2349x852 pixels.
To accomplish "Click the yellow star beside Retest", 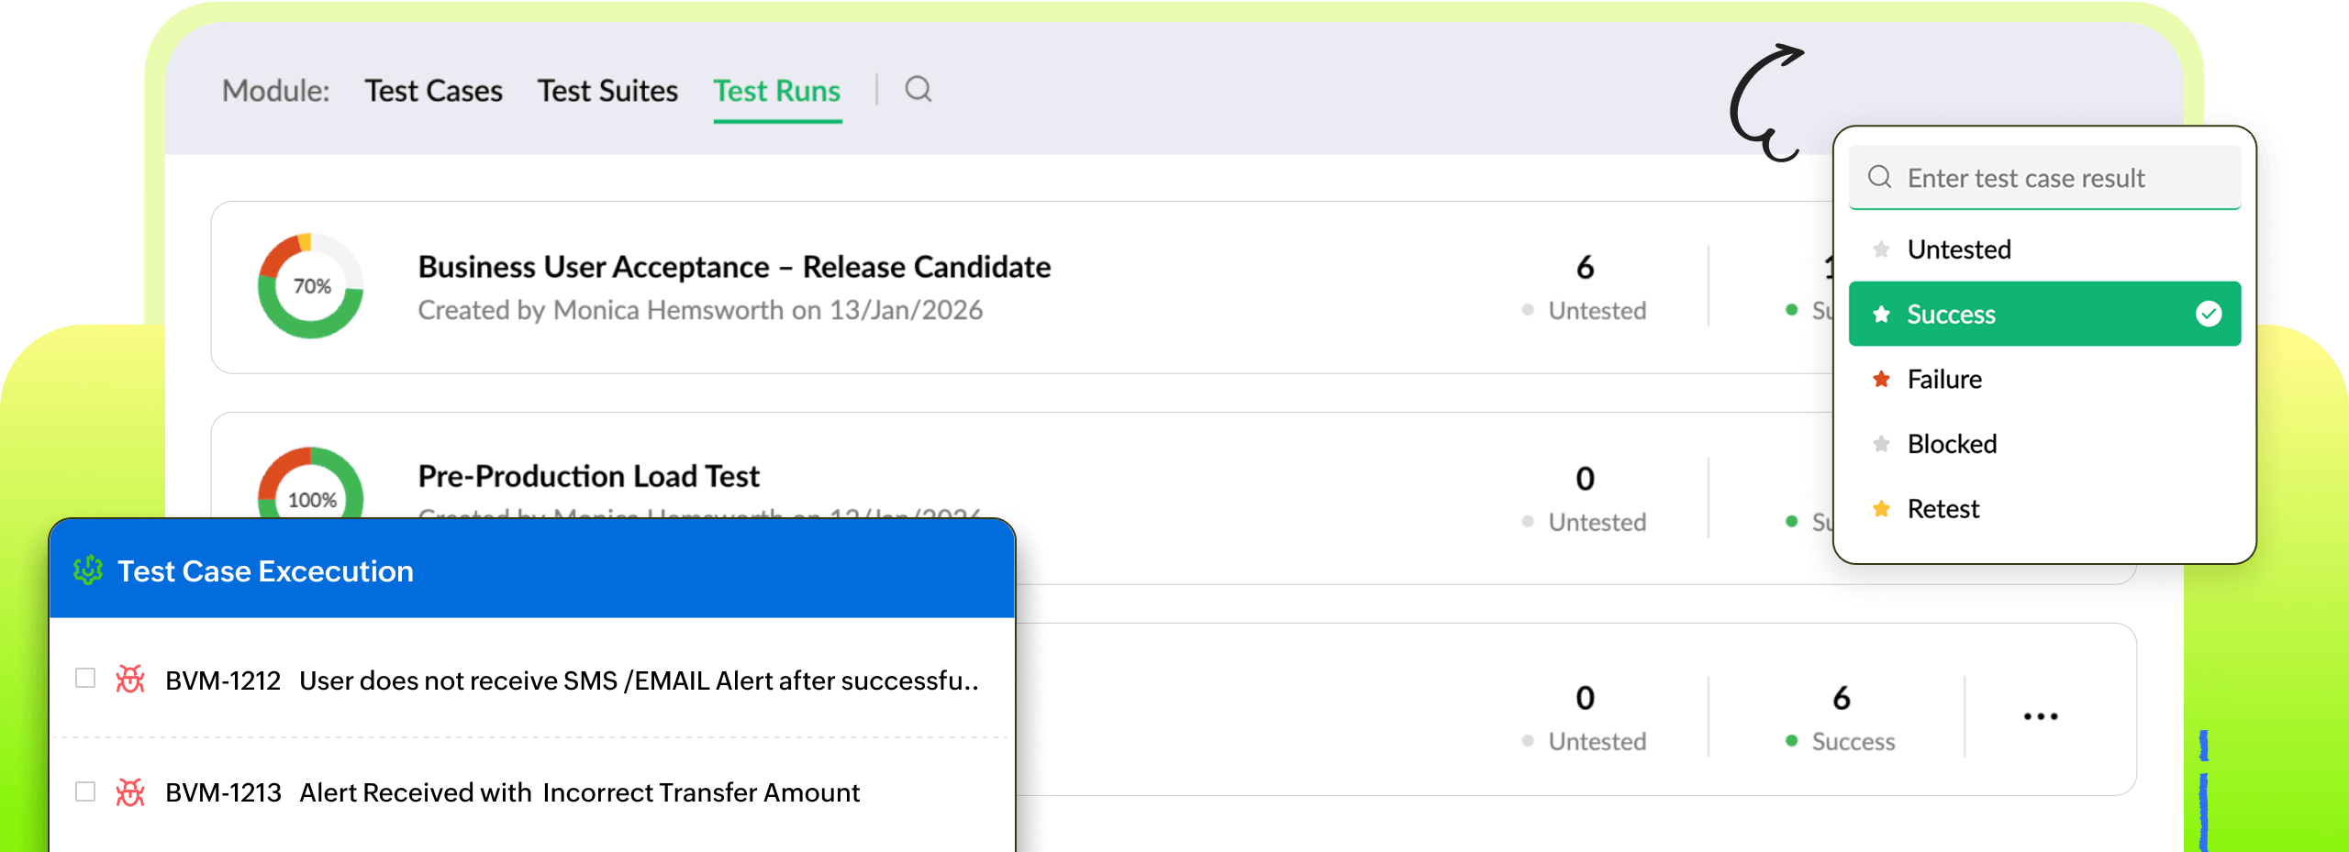I will (1880, 509).
